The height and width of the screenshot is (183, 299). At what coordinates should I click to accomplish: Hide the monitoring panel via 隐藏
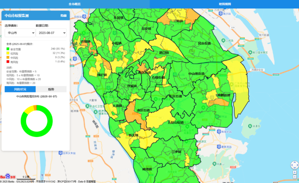pyautogui.click(x=64, y=16)
